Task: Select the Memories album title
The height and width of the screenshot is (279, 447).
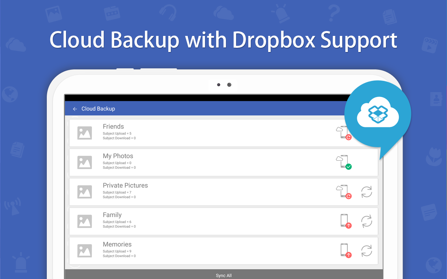Action: [117, 244]
